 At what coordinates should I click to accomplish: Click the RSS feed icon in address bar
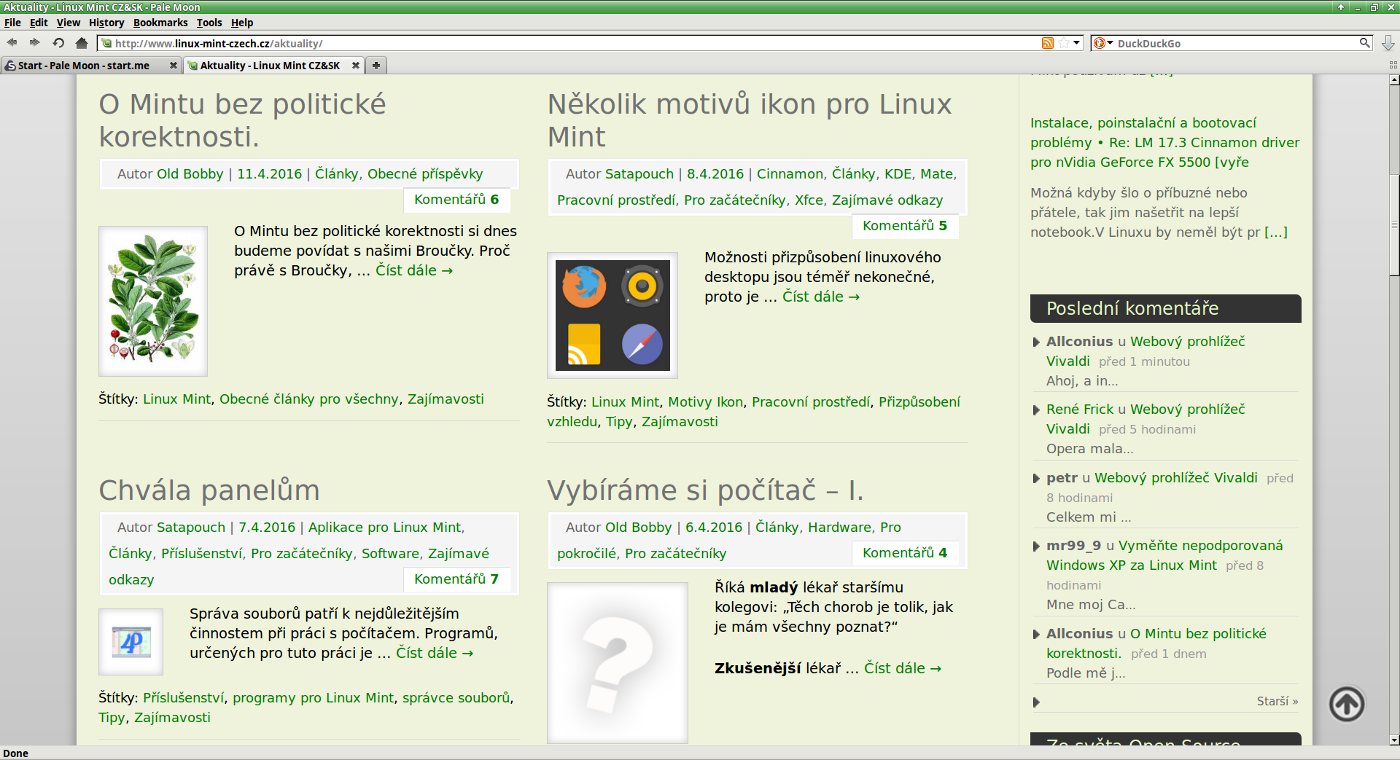1048,43
